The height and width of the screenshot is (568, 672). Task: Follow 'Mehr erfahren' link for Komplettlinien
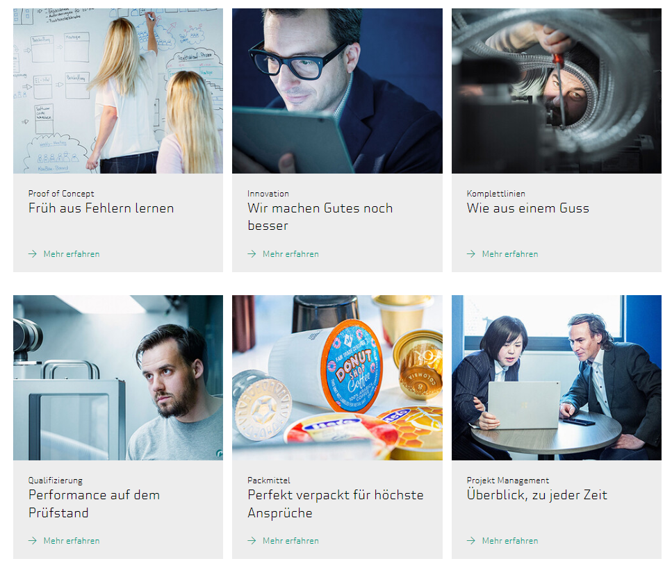click(x=510, y=254)
